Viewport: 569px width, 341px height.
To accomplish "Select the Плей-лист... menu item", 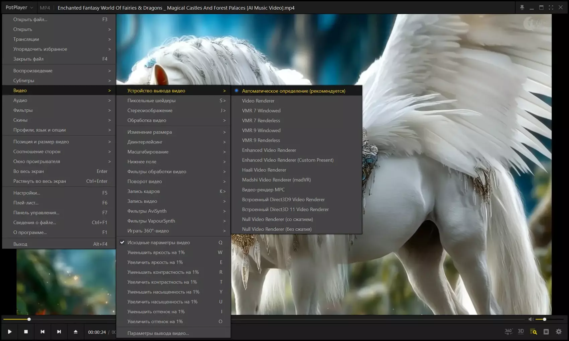I will pos(26,203).
